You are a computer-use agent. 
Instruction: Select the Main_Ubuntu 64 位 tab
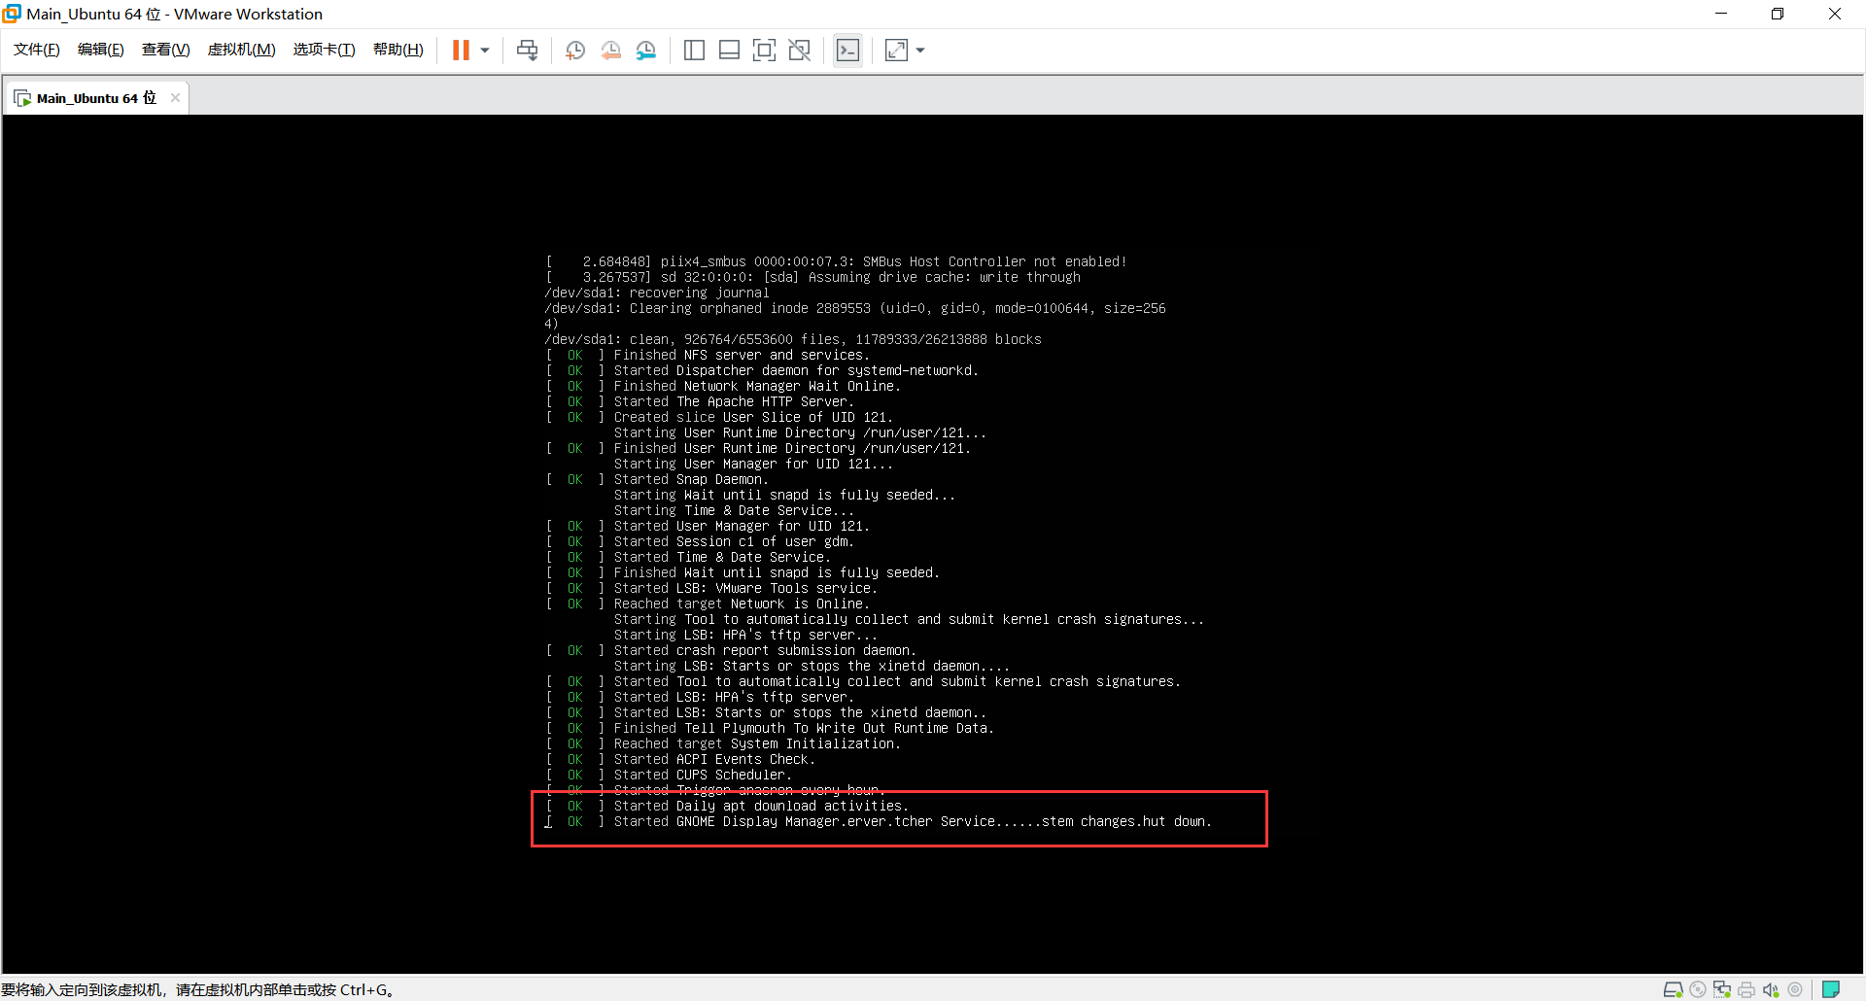95,98
